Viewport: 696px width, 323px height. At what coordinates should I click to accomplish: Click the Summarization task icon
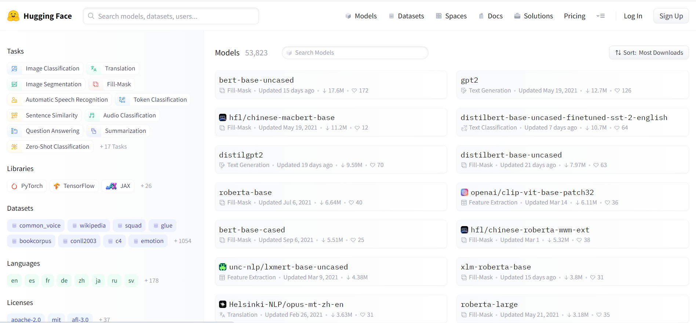tap(94, 131)
